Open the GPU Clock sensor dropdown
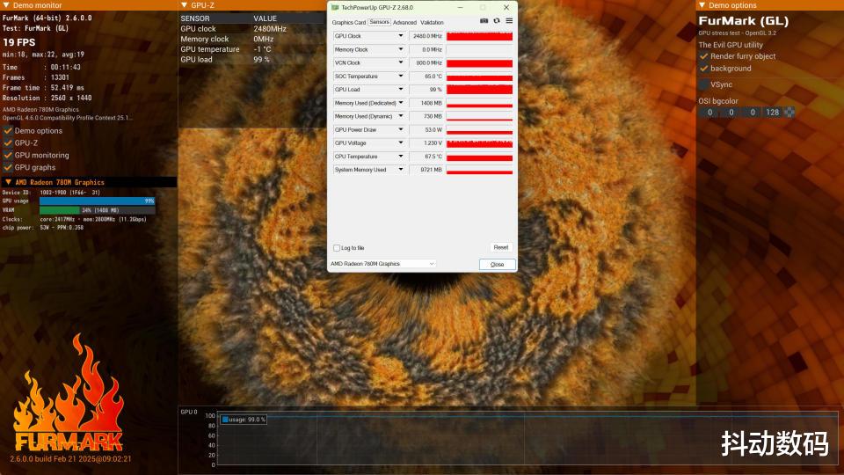844x475 pixels. coord(401,36)
